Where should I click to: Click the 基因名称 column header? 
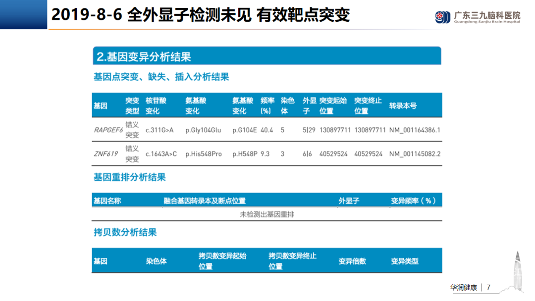coord(107,201)
